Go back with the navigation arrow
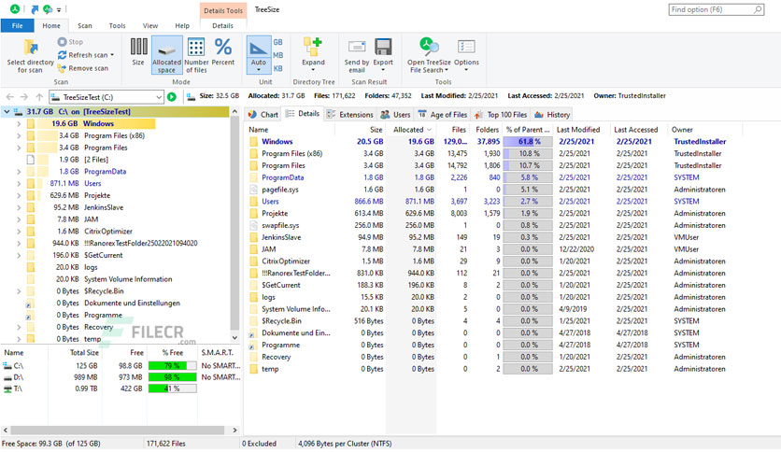781x452 pixels. [10, 97]
